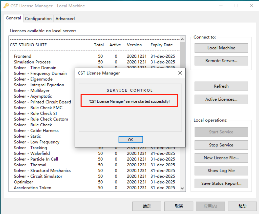This screenshot has width=259, height=214.
Task: Click the CST STUDIO SUITE heading
Action: [x=28, y=45]
